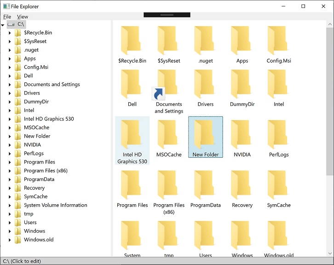Expand the Program Files tree node
This screenshot has height=265, width=334.
pyautogui.click(x=10, y=162)
